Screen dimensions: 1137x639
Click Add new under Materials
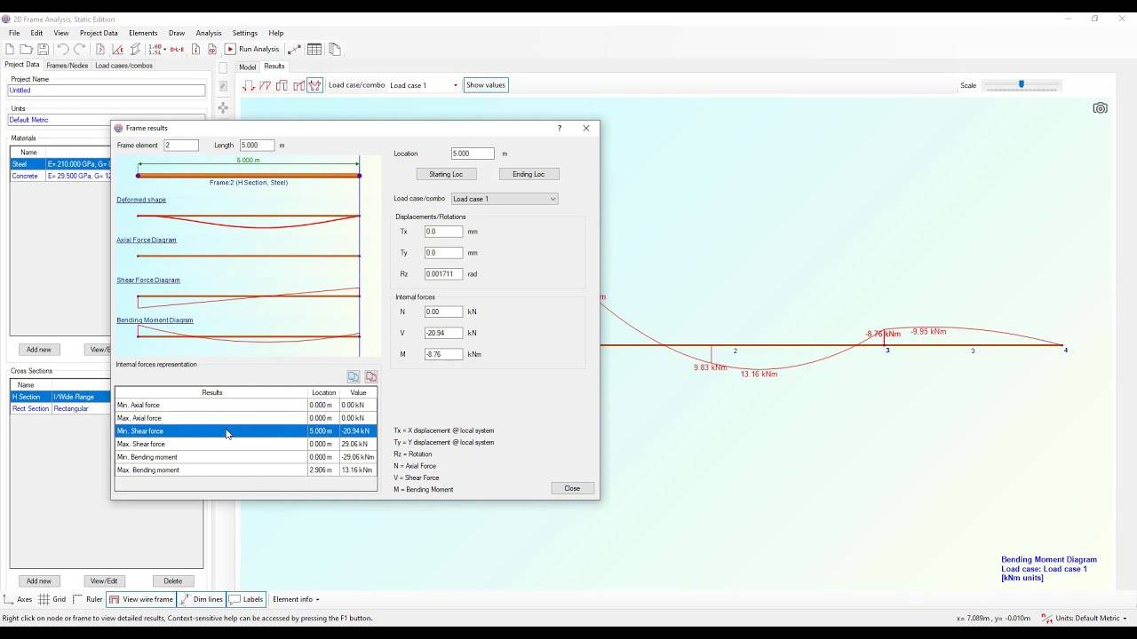coord(38,350)
